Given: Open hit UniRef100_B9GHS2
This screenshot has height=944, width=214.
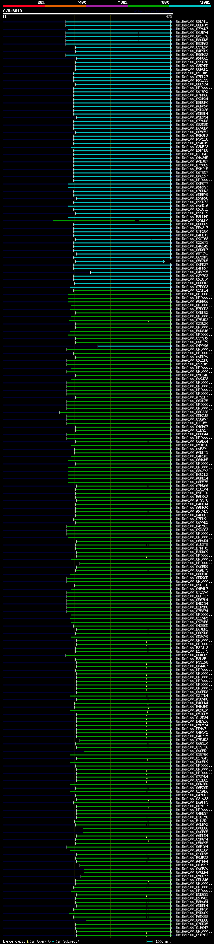Looking at the screenshot, I should pos(192,55).
